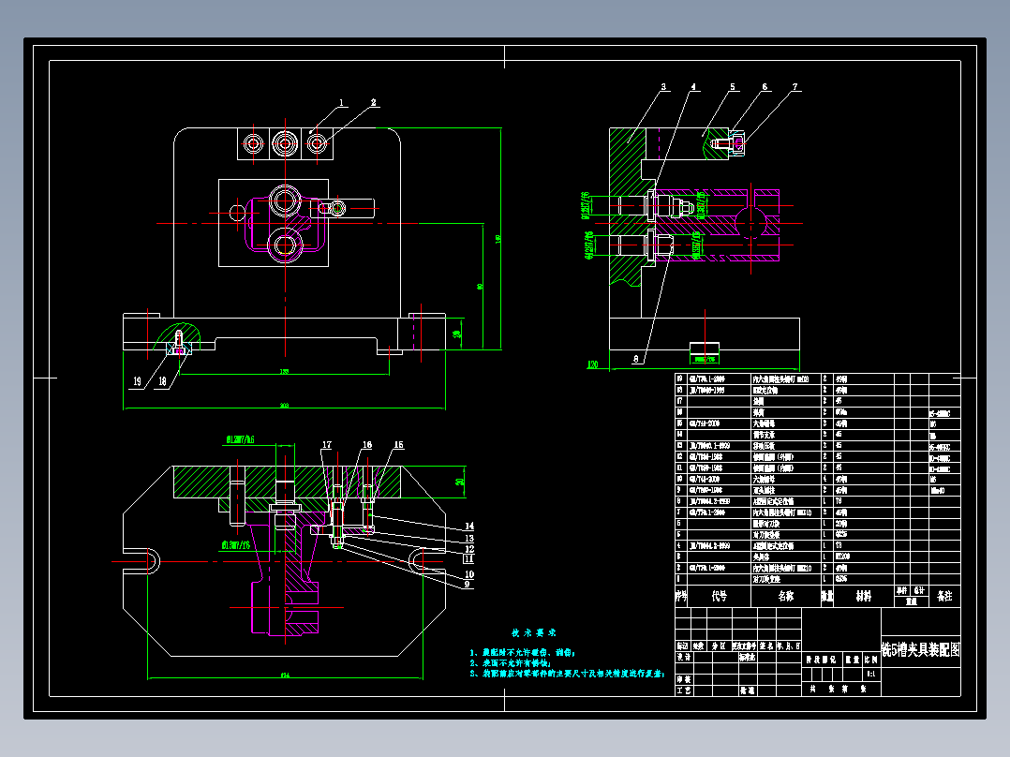The width and height of the screenshot is (1010, 757).
Task: Select part balloon number 1
Action: coord(341,102)
